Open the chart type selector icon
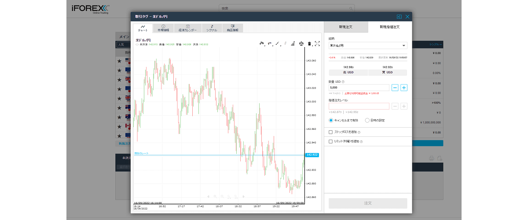This screenshot has height=220, width=528. click(x=261, y=43)
